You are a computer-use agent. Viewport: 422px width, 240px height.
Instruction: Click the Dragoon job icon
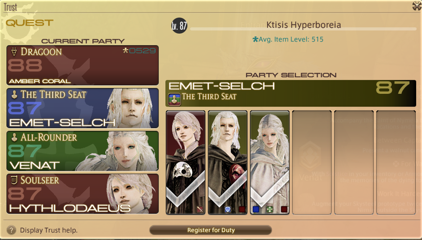click(x=14, y=51)
